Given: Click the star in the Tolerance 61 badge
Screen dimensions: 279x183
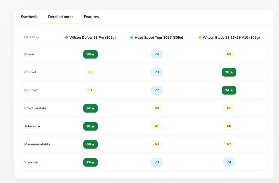Looking at the screenshot, I should pyautogui.click(x=93, y=127).
